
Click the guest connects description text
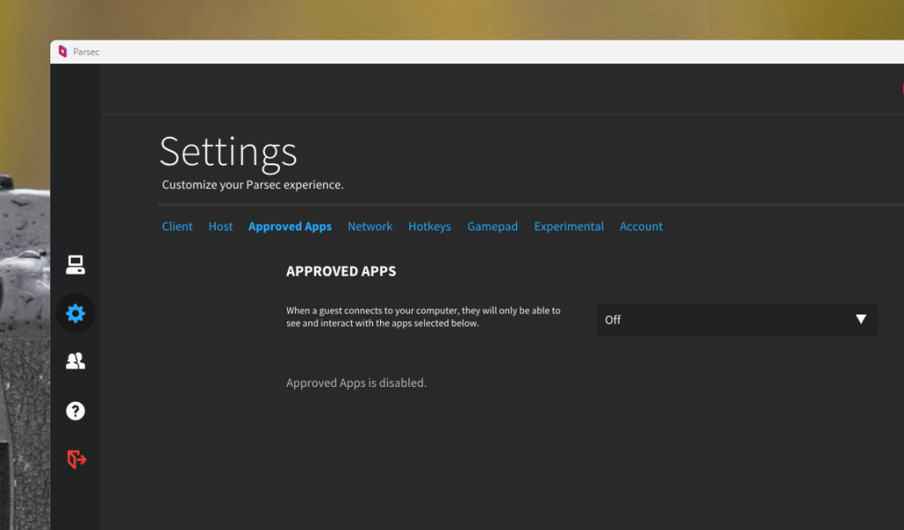point(423,317)
